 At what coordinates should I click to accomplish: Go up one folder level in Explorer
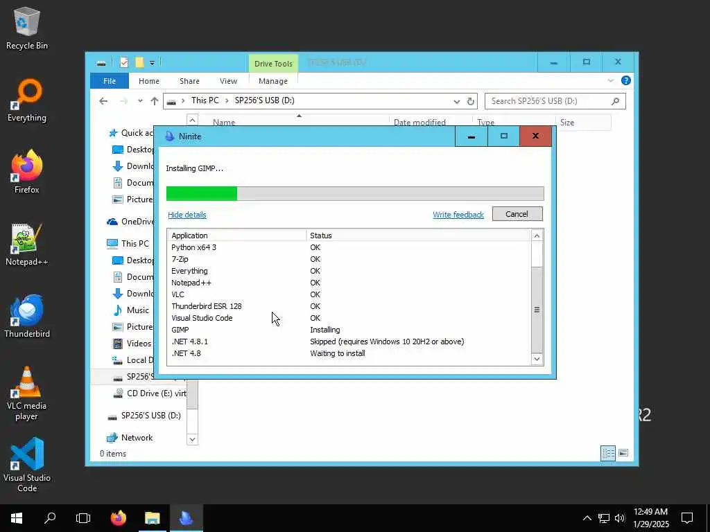(155, 101)
